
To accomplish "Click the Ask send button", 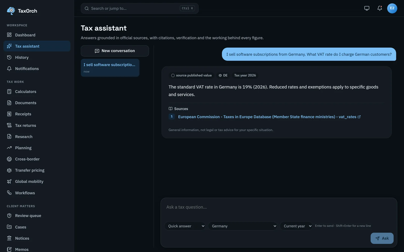I will click(x=382, y=238).
